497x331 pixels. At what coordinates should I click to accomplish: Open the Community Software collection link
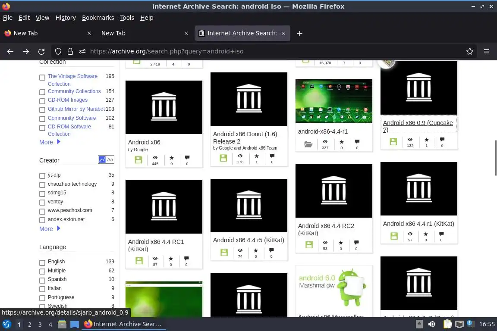point(72,118)
